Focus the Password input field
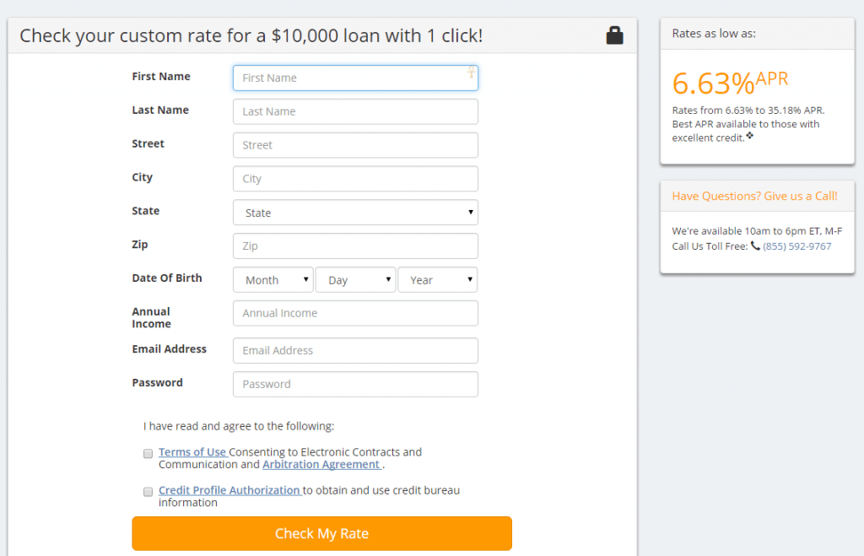Viewport: 864px width, 556px height. (x=355, y=384)
